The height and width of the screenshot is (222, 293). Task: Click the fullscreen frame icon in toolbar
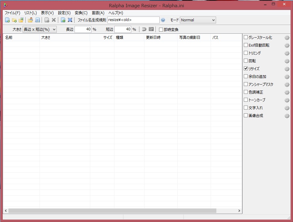tap(70, 20)
